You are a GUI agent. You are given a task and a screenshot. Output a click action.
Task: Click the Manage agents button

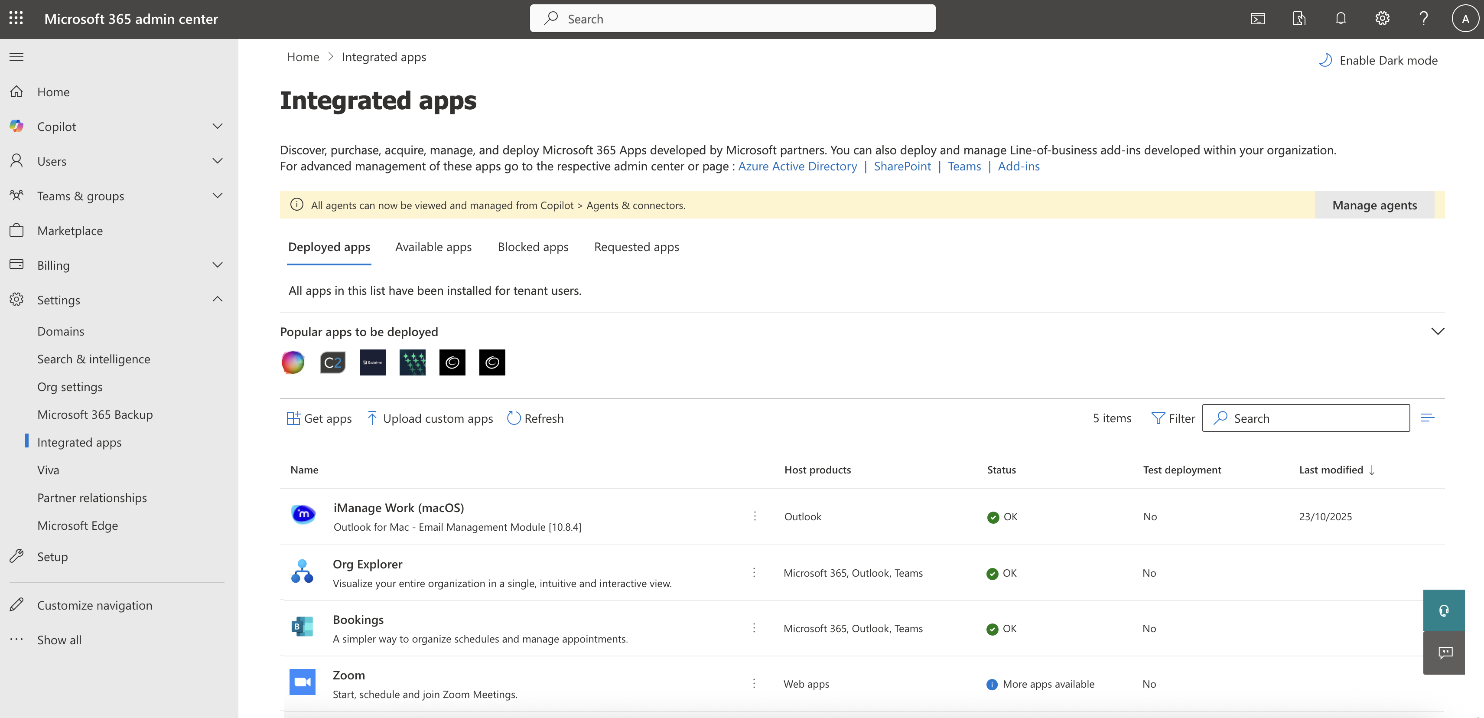tap(1374, 205)
